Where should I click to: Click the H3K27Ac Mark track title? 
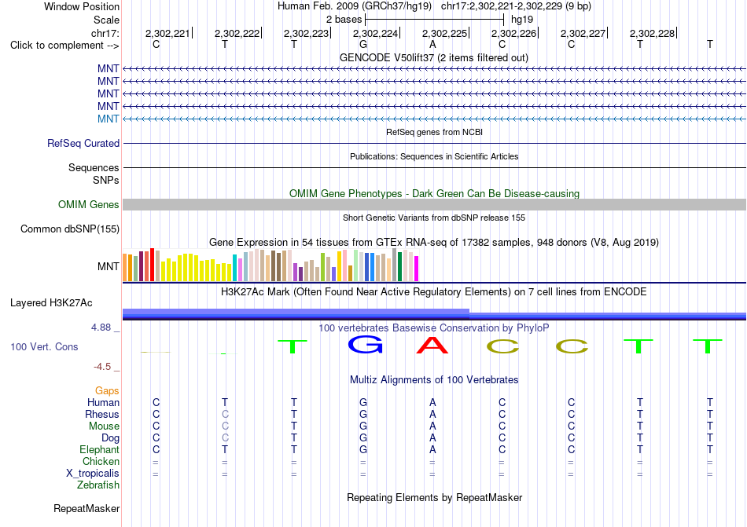[434, 291]
